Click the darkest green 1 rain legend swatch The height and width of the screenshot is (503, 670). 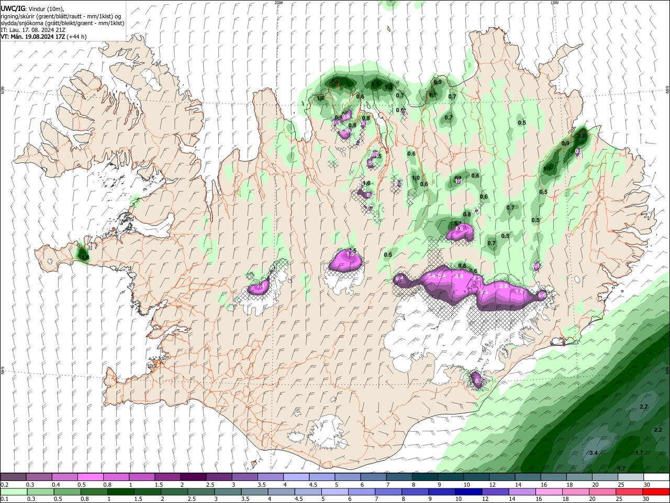pos(120,491)
